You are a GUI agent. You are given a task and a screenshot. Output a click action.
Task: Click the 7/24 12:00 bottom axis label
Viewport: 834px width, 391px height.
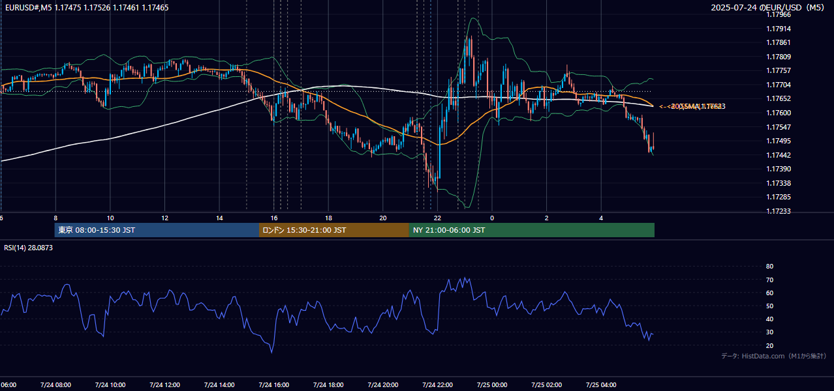(164, 384)
